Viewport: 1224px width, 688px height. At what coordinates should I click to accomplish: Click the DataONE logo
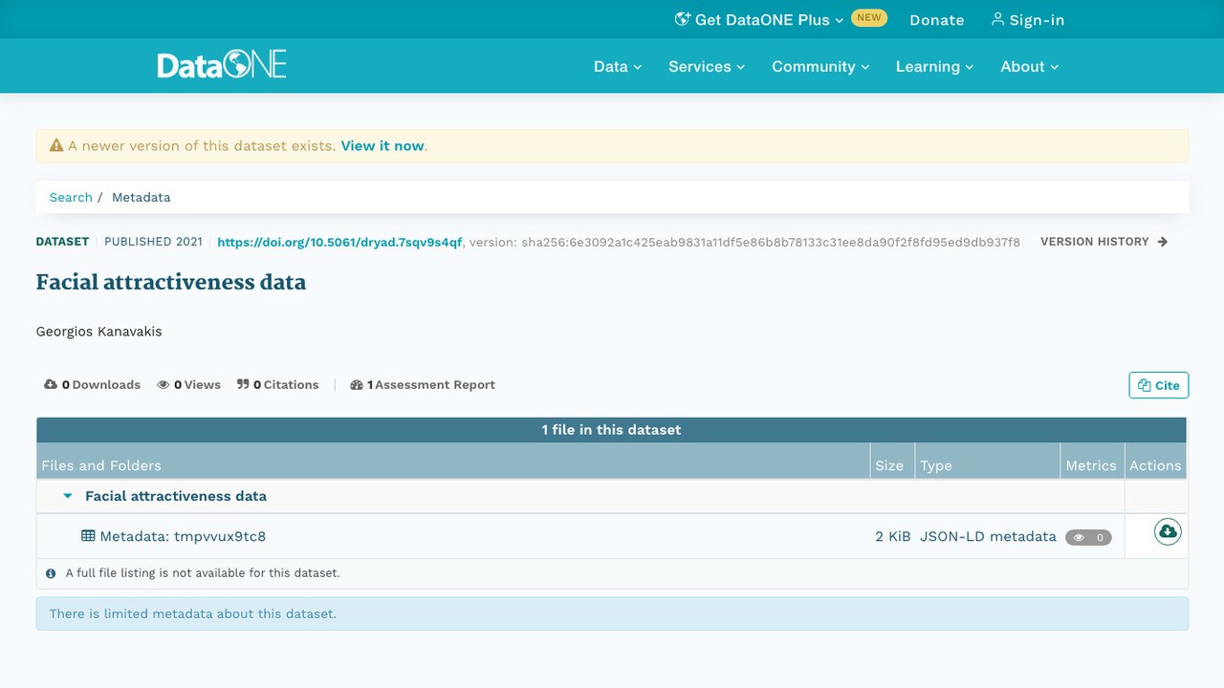[x=222, y=65]
